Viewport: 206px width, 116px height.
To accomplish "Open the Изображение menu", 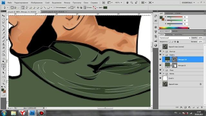I will [x=37, y=3].
